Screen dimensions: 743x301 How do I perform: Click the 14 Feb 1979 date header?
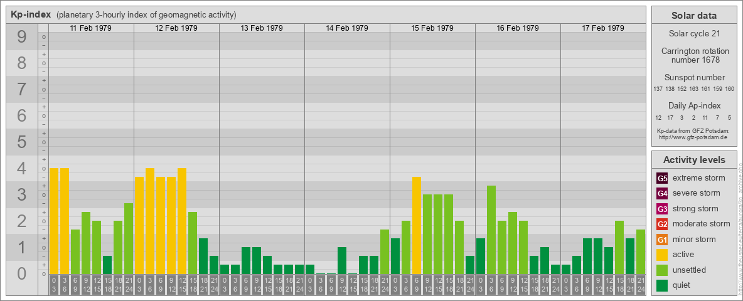pyautogui.click(x=347, y=28)
